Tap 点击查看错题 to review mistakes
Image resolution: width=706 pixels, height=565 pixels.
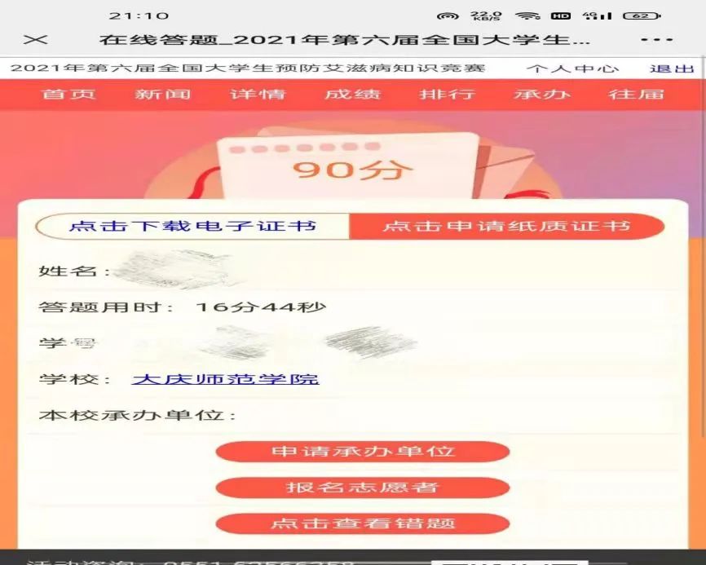(362, 523)
